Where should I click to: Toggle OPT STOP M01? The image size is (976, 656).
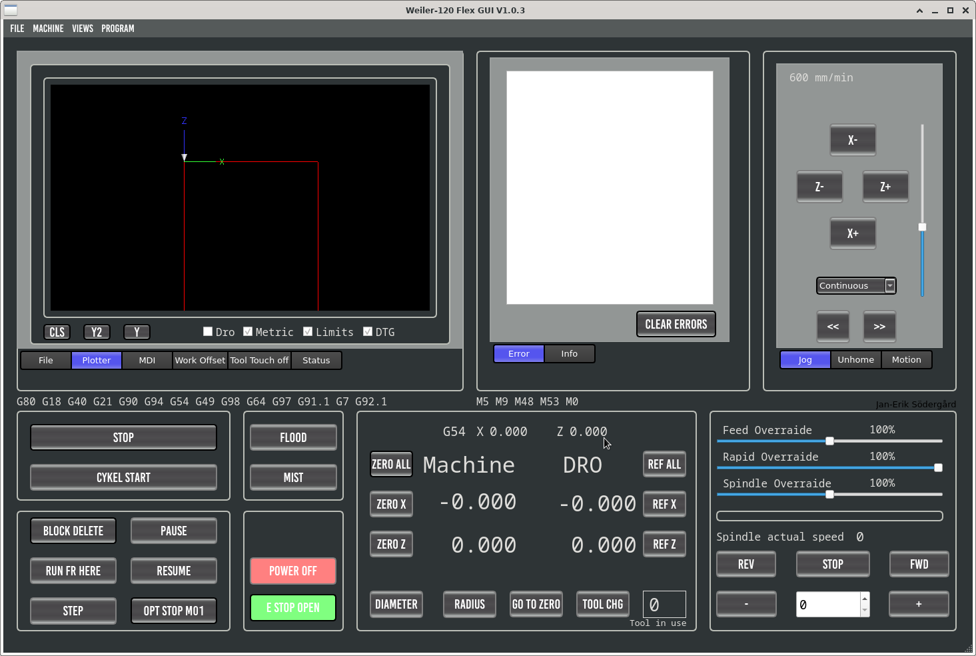pyautogui.click(x=174, y=611)
